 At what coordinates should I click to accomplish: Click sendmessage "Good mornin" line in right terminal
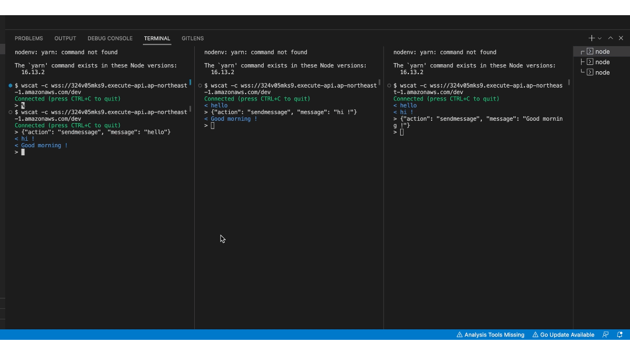tap(478, 119)
